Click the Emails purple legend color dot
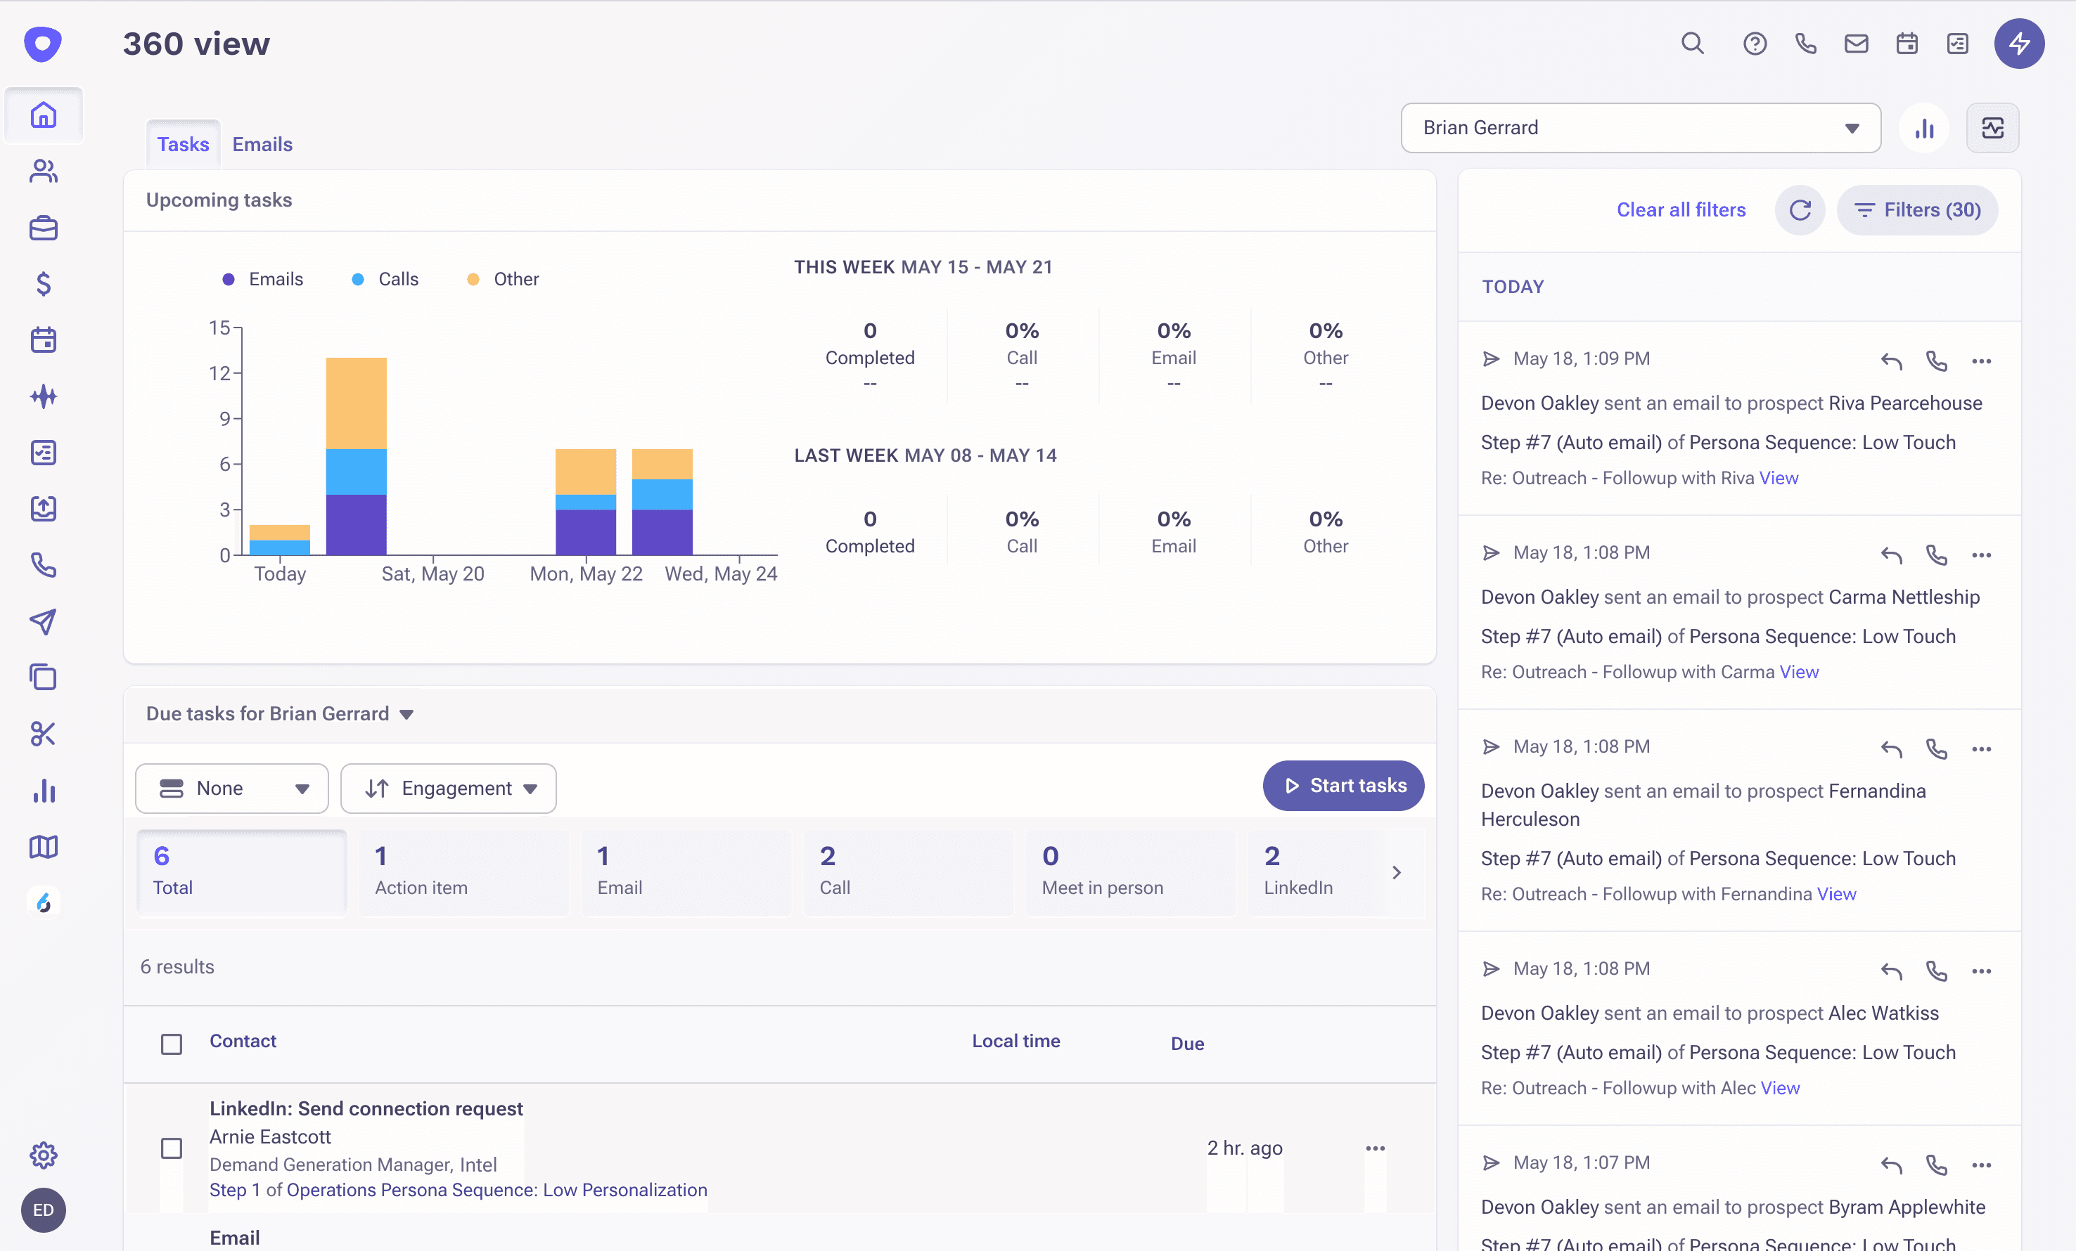 (229, 278)
